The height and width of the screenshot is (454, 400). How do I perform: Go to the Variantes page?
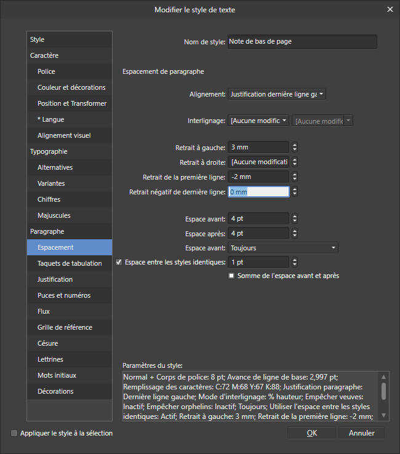click(x=70, y=183)
